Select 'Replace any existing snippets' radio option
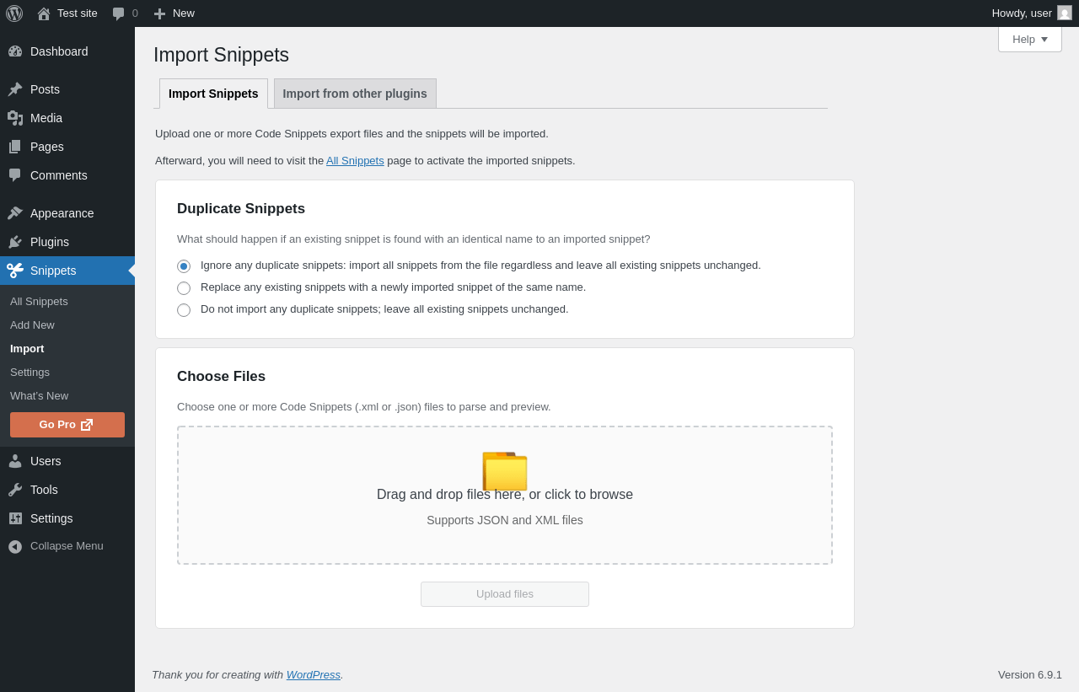This screenshot has width=1079, height=692. pyautogui.click(x=184, y=288)
